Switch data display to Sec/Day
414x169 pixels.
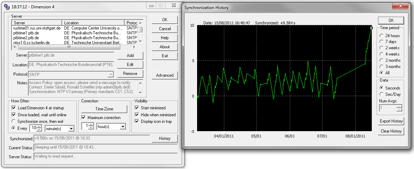pos(382,94)
